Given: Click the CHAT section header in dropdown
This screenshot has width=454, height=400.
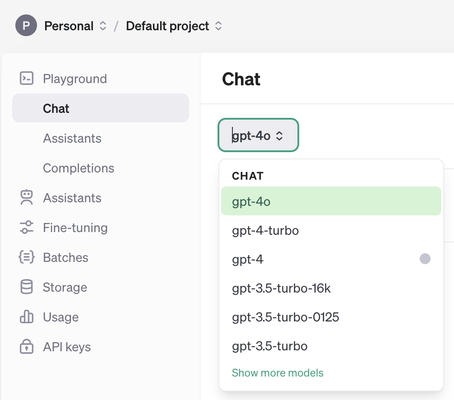Looking at the screenshot, I should click(x=248, y=176).
